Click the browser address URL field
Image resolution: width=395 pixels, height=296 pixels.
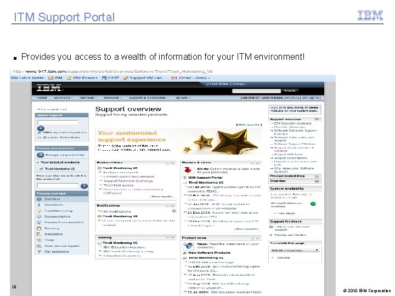click(113, 71)
